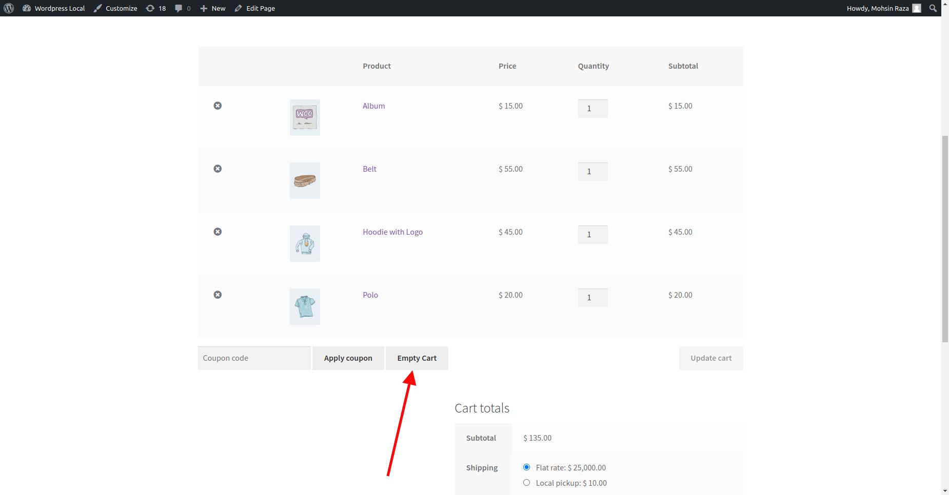The image size is (949, 495).
Task: View the 18 pending updates
Action: [156, 8]
